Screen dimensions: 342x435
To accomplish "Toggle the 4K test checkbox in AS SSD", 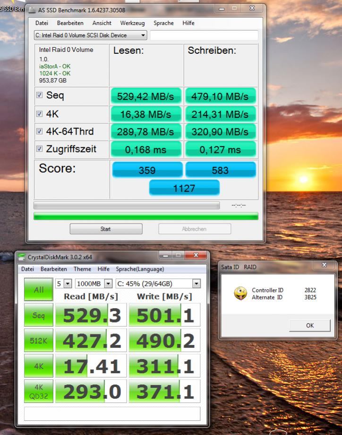I will click(x=40, y=114).
